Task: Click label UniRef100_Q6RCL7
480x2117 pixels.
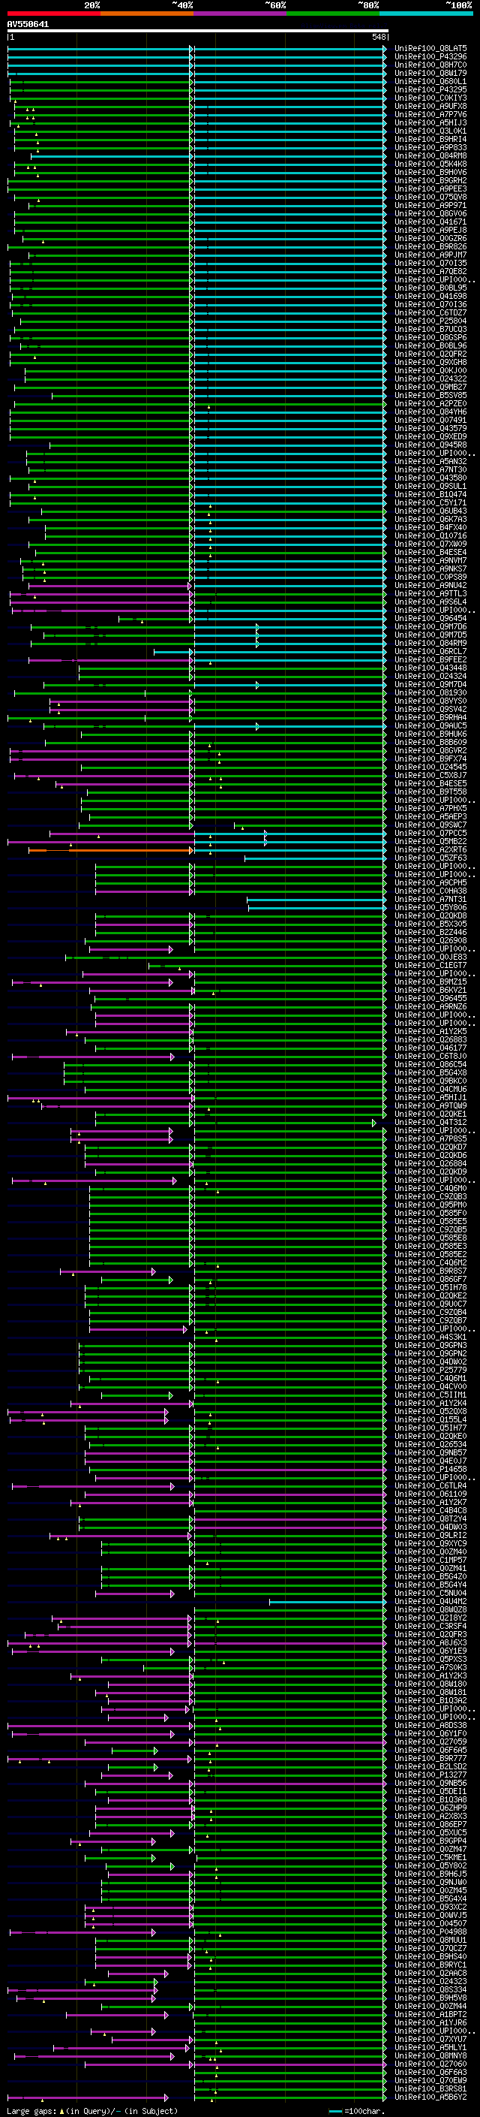Action: pos(430,652)
